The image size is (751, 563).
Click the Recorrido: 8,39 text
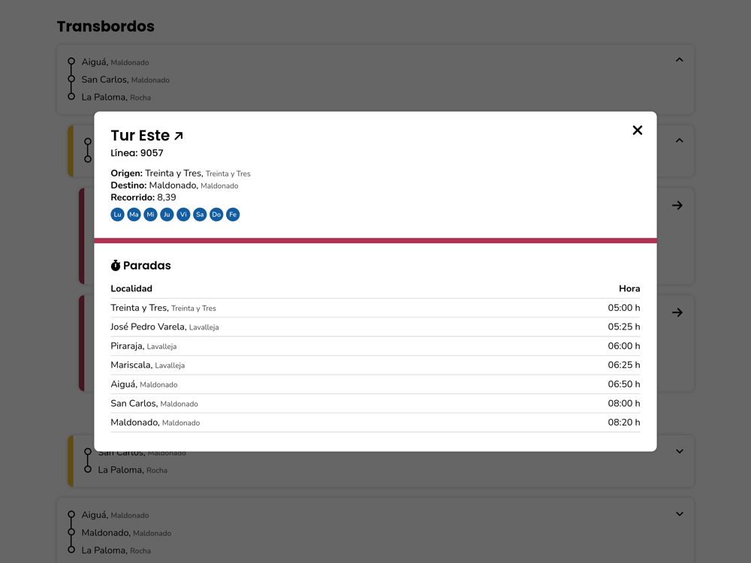pos(143,197)
